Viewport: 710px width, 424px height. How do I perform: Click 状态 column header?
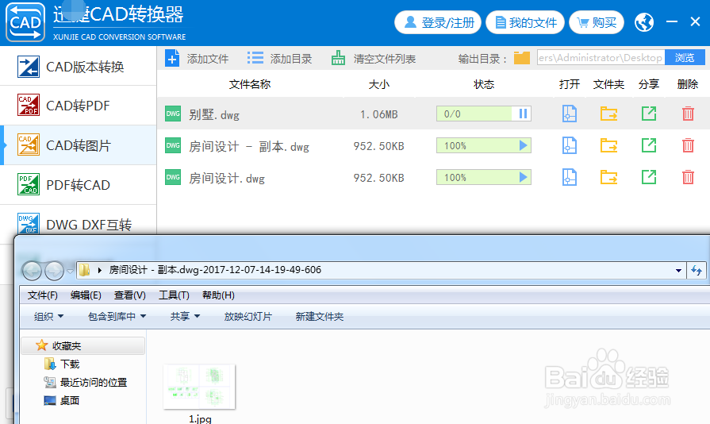(x=484, y=84)
